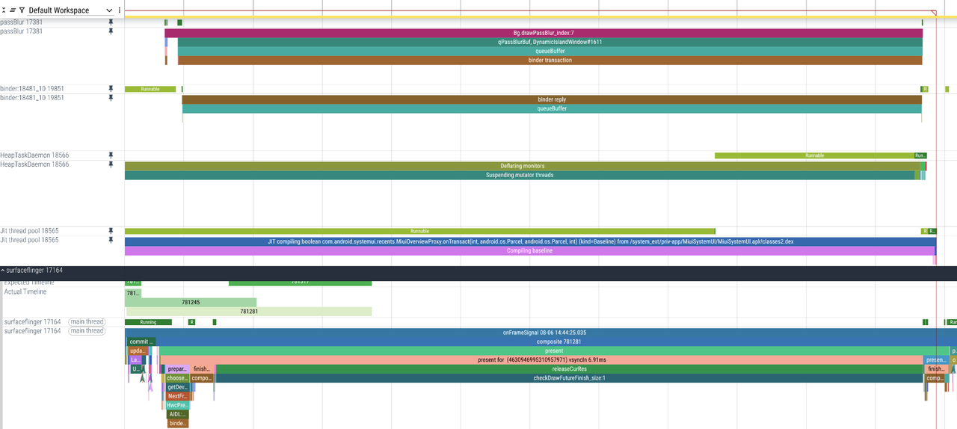Unpin the HeapTaskDaemon 18566 state track
Viewport: 957px width, 429px height.
coord(111,155)
